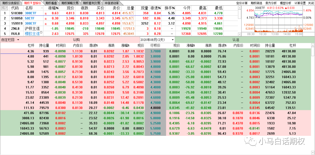Open the 2020年08月(2天) expiry dropdown
Screen dimensions: 315x155
pyautogui.click(x=157, y=40)
